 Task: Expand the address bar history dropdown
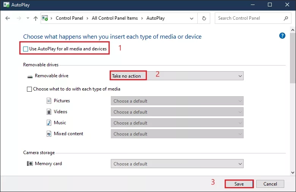tap(192, 18)
